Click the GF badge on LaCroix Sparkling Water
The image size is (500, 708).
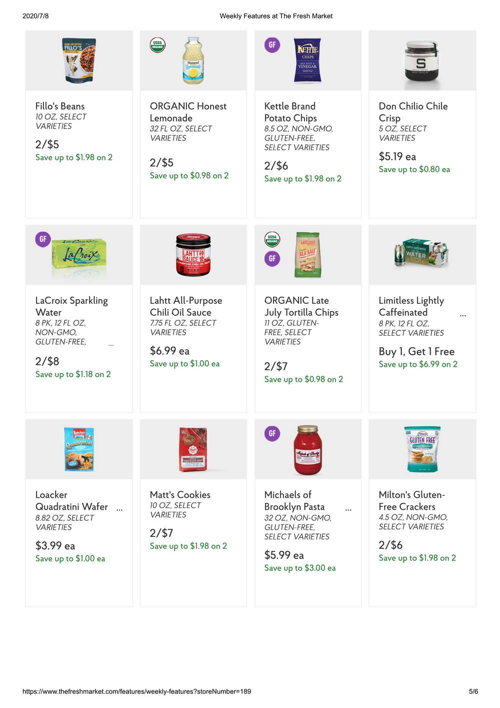43,239
